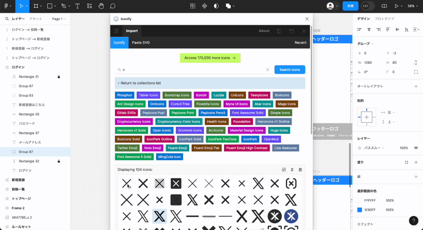This screenshot has width=423, height=230.
Task: Open the Recent tab
Action: (300, 43)
